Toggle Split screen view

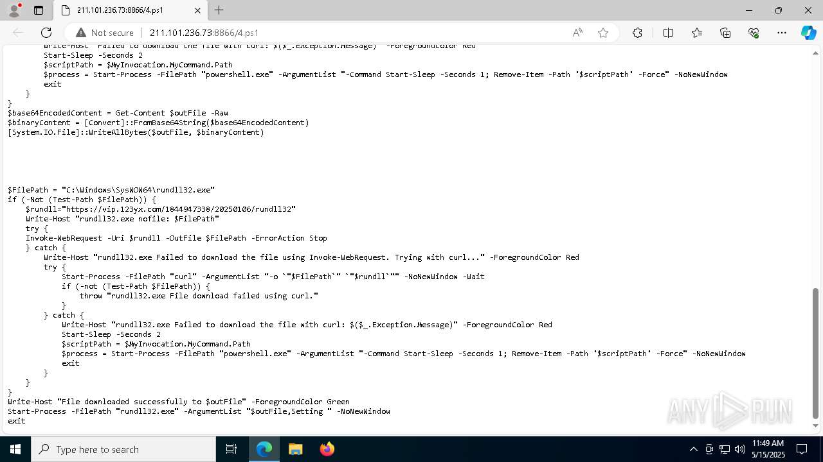(x=668, y=33)
